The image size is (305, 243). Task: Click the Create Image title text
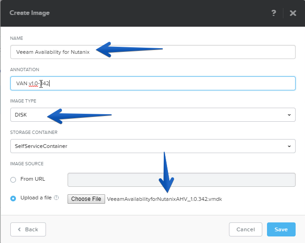[30, 13]
